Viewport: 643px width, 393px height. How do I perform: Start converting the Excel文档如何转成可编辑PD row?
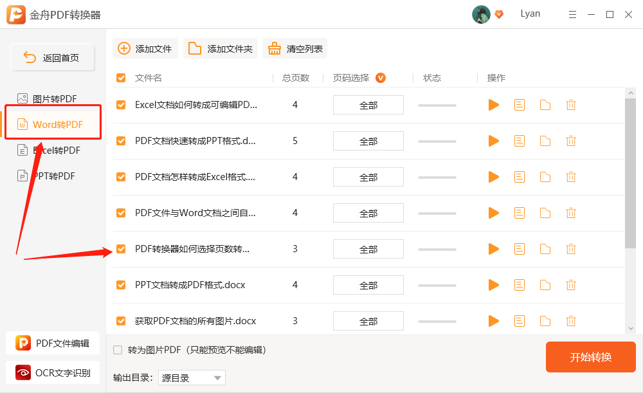click(494, 105)
